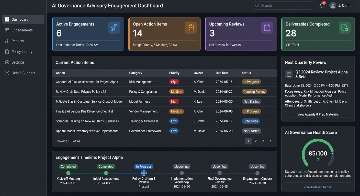The height and width of the screenshot is (196, 360).
Task: Navigate to the Engagements section
Action: point(22,30)
